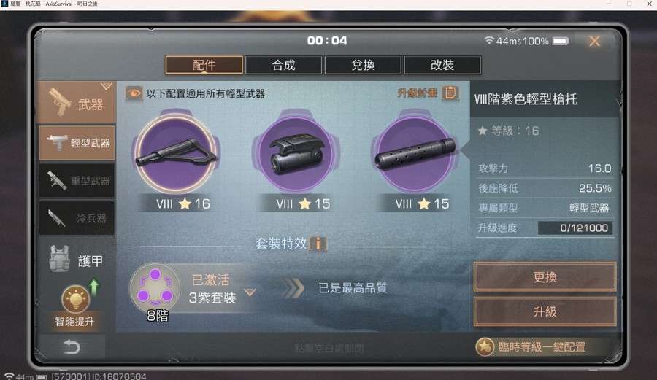
Task: Toggle the eye visibility icon
Action: pos(134,93)
